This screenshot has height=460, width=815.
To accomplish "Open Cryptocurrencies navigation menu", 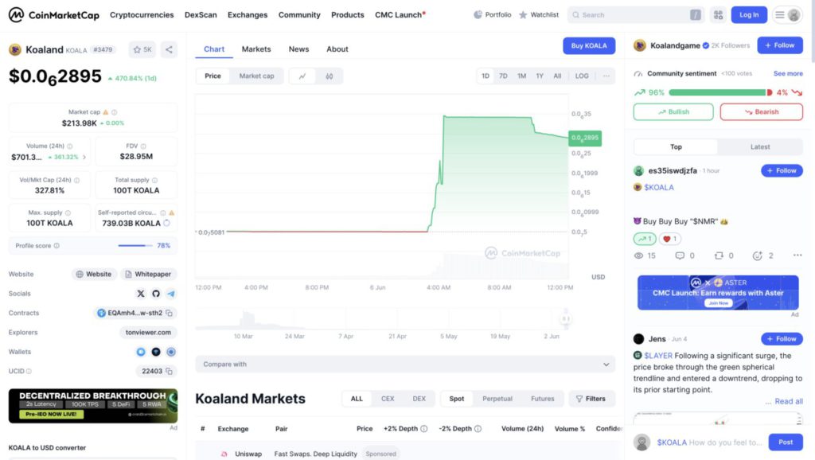I will (142, 14).
